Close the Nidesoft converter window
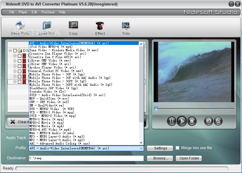 (237, 4)
